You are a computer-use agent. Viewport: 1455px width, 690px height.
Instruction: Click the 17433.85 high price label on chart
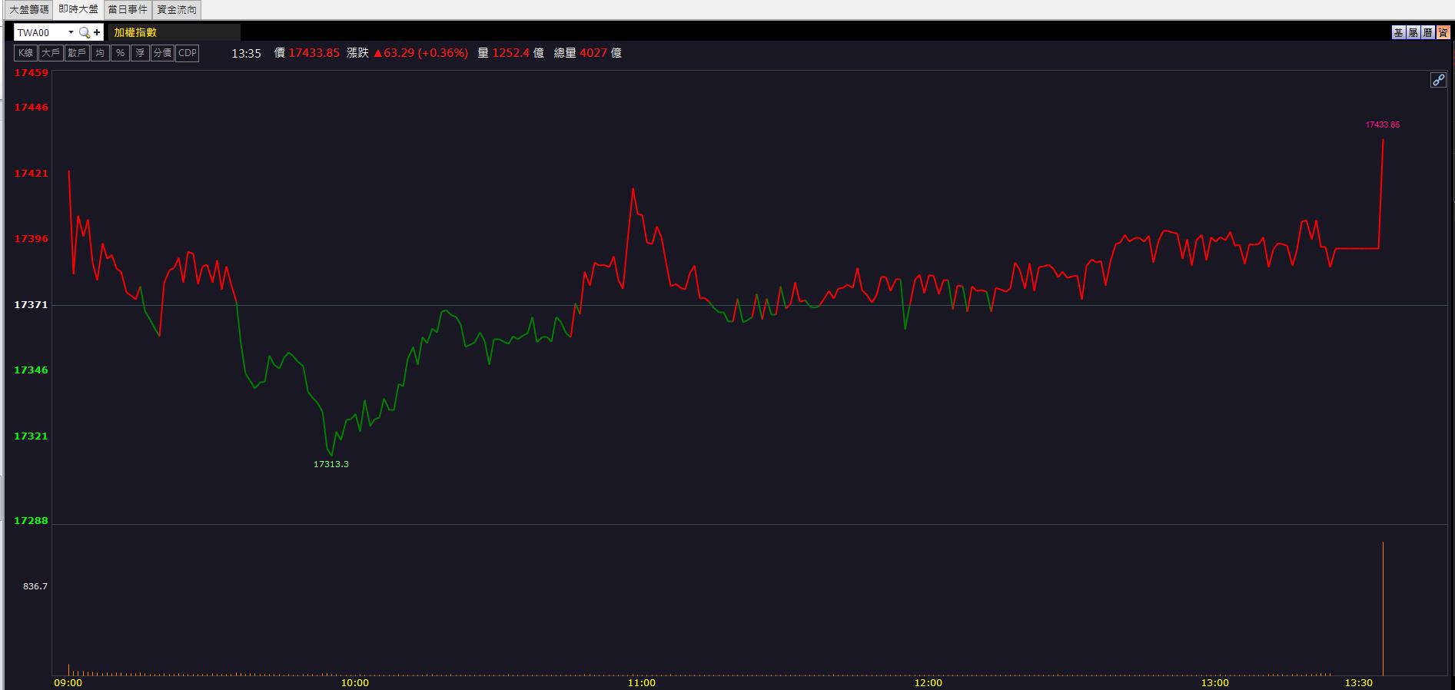(x=1382, y=124)
